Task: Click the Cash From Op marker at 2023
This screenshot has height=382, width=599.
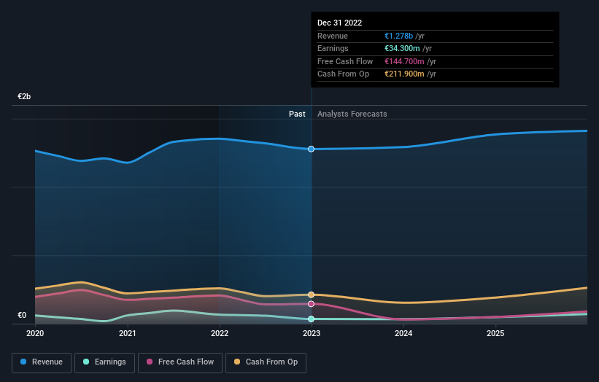Action: [312, 295]
